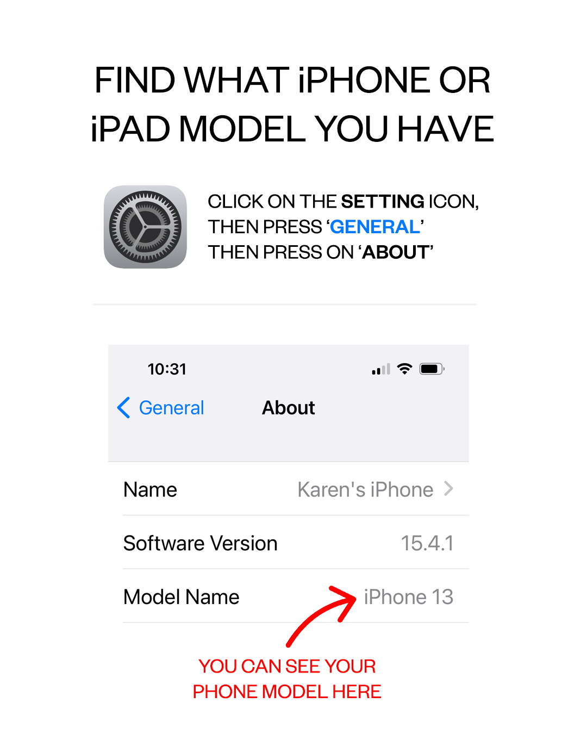Click the bold ABOUT instruction word
Viewport: 587px width, 734px height.
pos(396,252)
